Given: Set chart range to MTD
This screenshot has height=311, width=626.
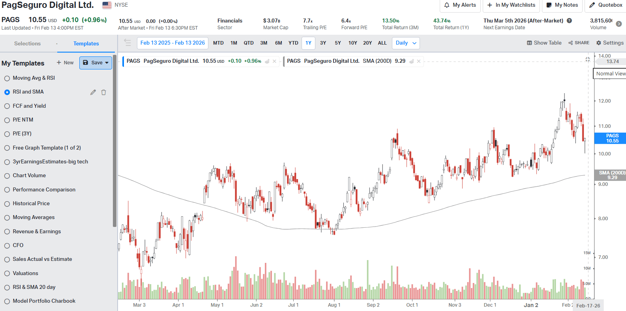Looking at the screenshot, I should (x=218, y=43).
